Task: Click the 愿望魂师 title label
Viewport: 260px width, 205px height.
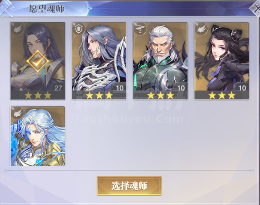Action: [x=47, y=9]
